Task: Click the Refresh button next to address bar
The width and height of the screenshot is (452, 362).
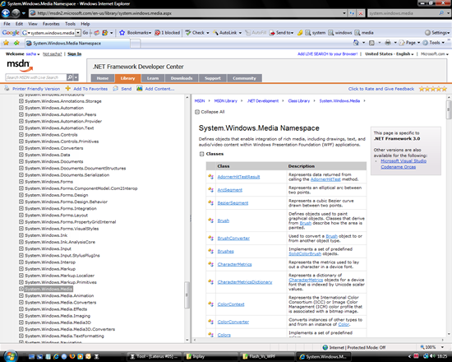Action: click(x=352, y=13)
